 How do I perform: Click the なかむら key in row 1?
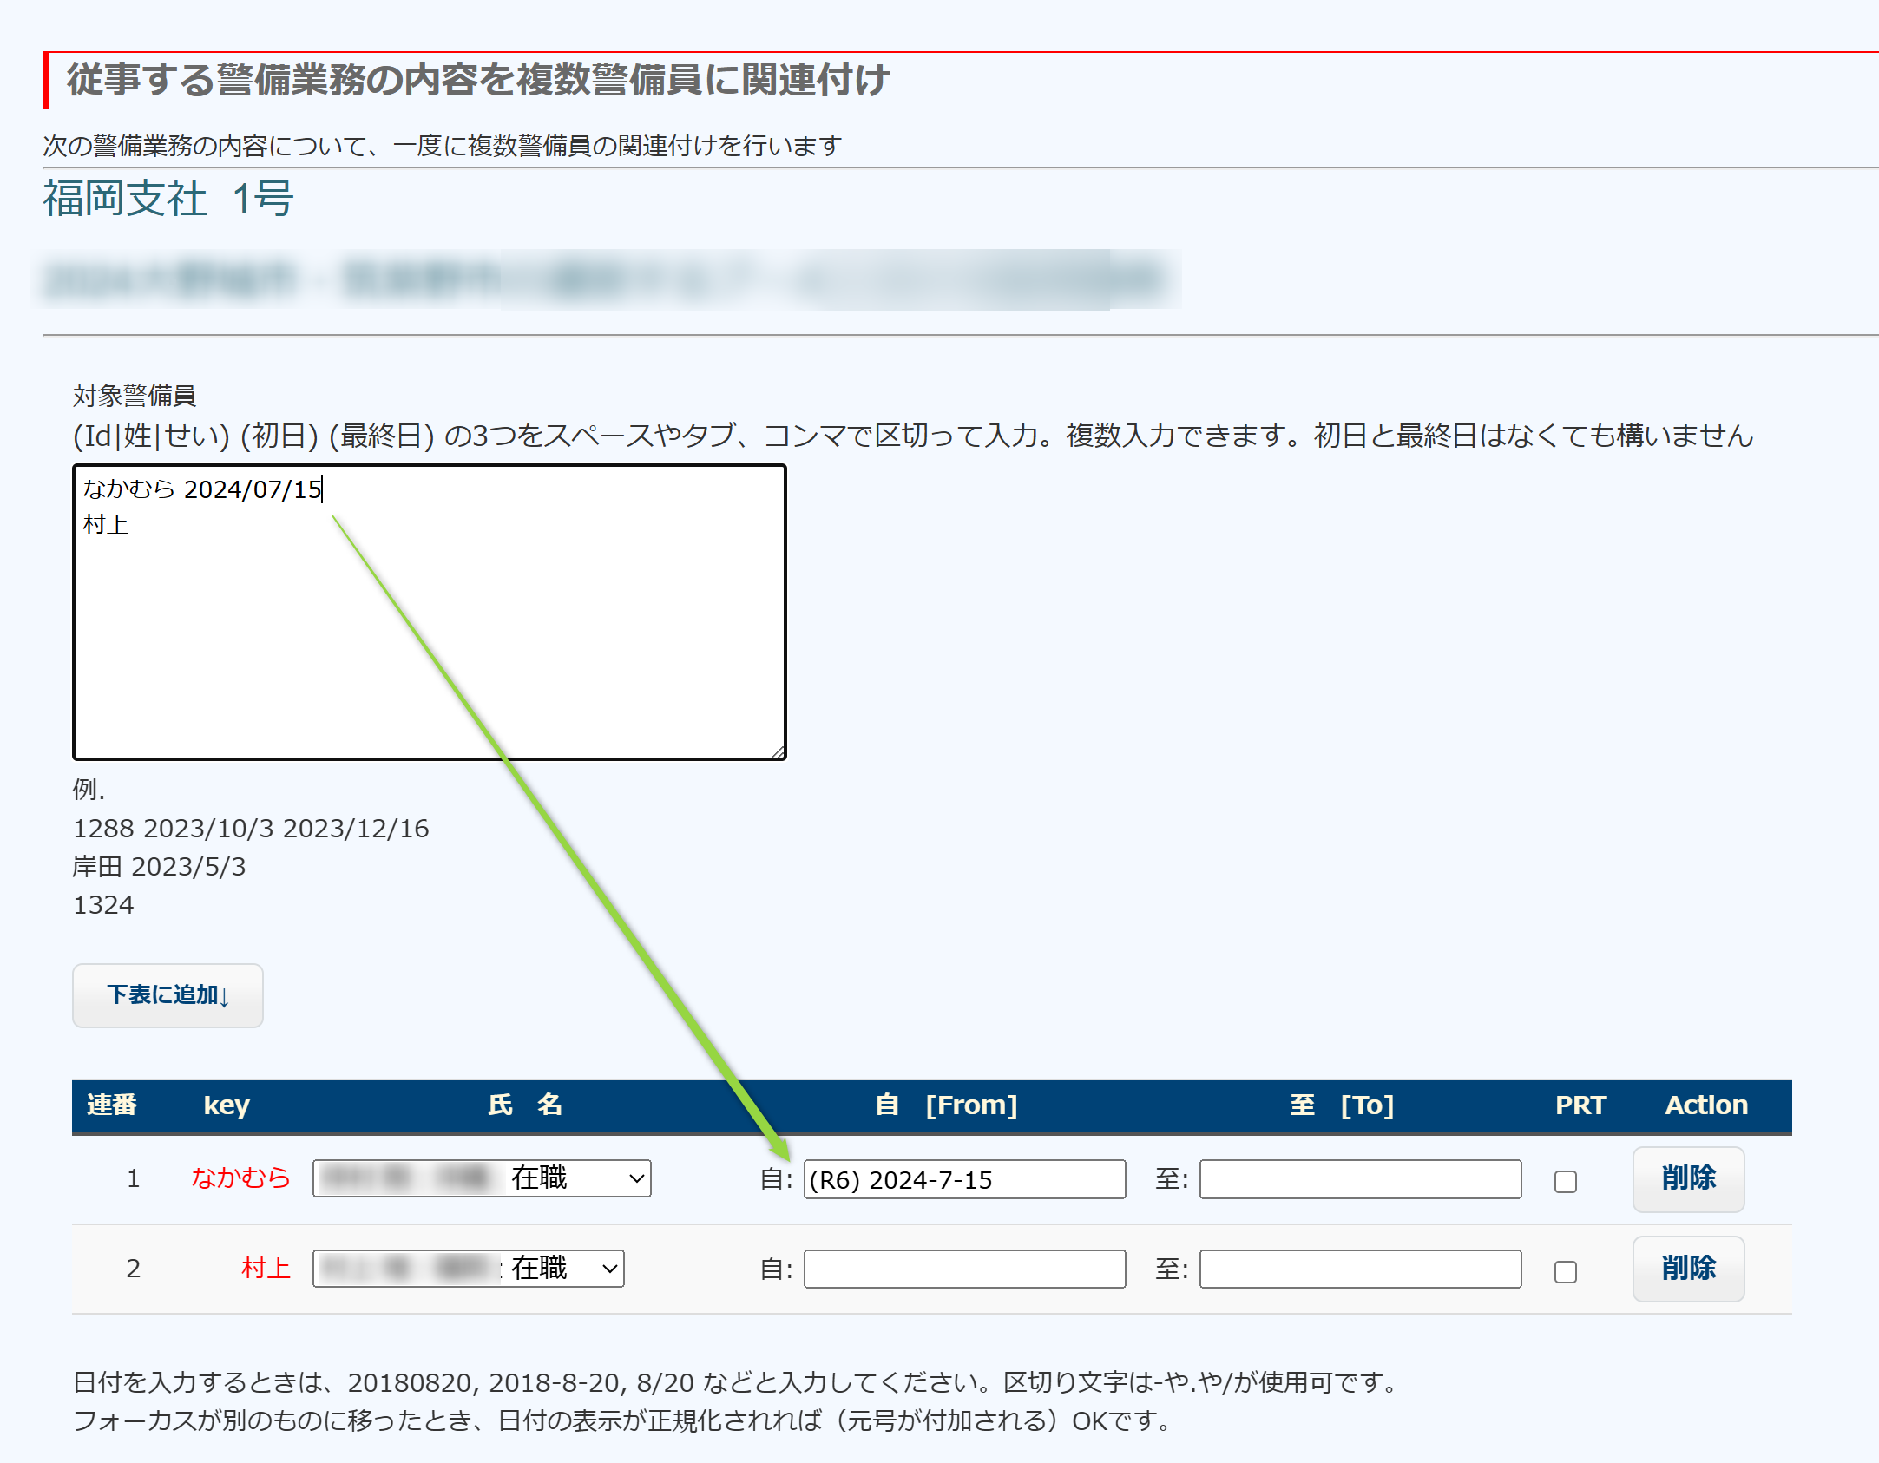click(240, 1178)
